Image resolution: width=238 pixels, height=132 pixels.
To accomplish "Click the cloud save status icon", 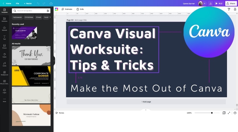I will tap(51, 3).
